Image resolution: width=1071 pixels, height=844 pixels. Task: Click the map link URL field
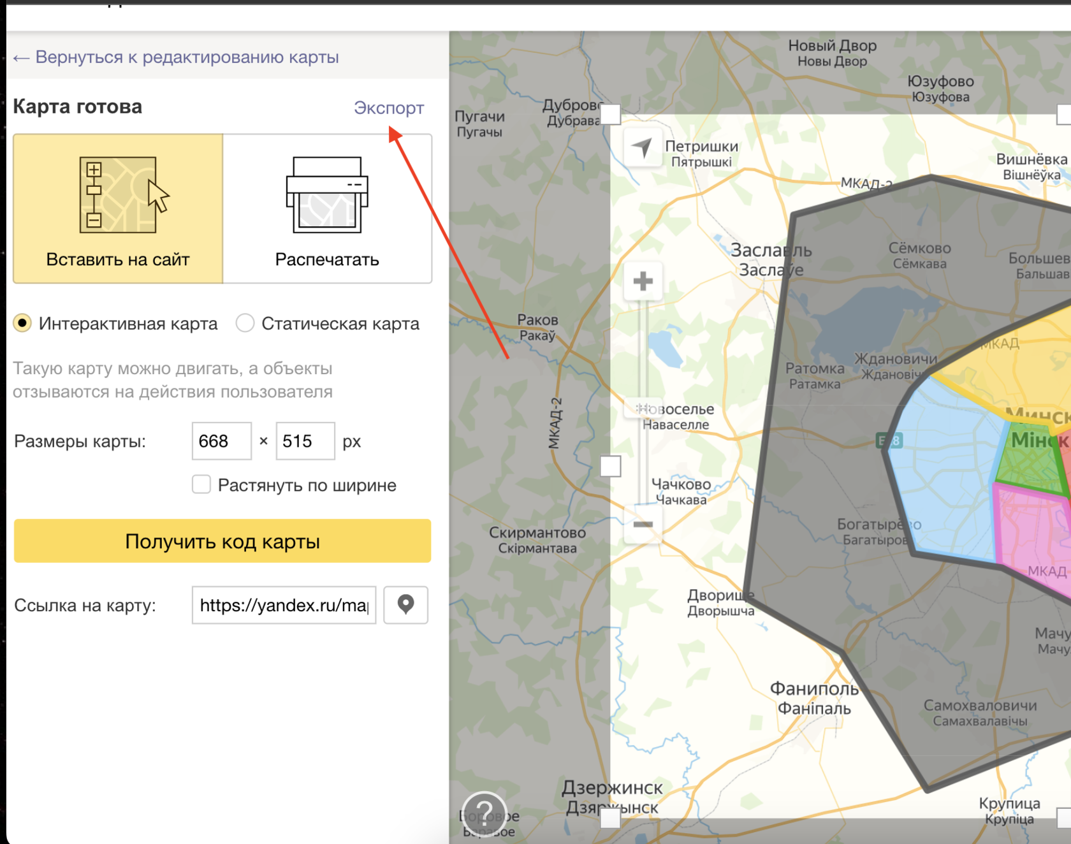click(284, 605)
